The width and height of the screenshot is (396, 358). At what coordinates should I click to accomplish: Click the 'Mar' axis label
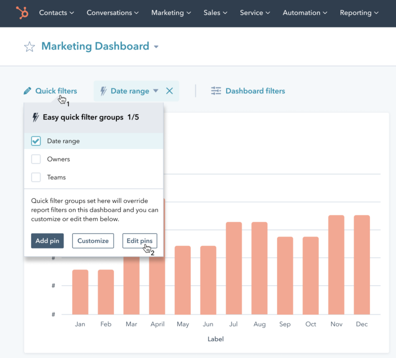(x=131, y=324)
